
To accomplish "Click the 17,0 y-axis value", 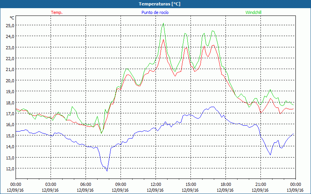I will tap(10, 114).
